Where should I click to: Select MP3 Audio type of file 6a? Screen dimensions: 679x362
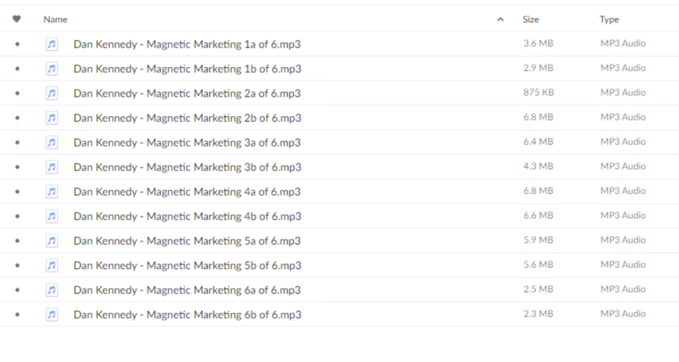623,289
